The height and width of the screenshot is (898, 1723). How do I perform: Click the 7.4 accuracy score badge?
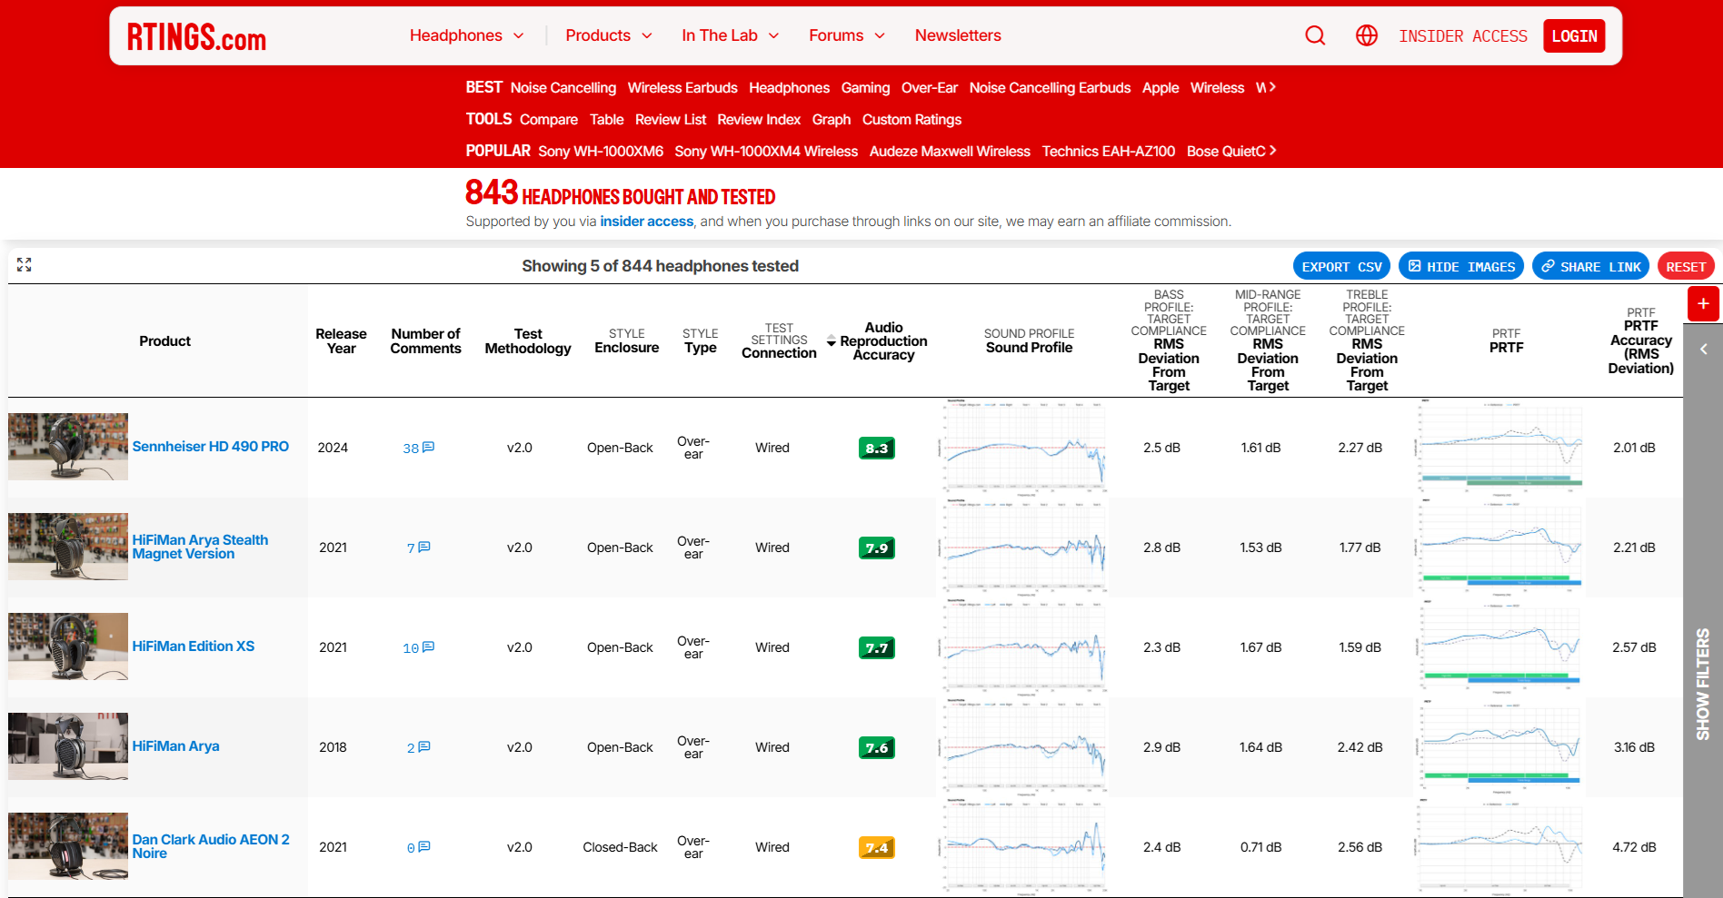pos(877,847)
